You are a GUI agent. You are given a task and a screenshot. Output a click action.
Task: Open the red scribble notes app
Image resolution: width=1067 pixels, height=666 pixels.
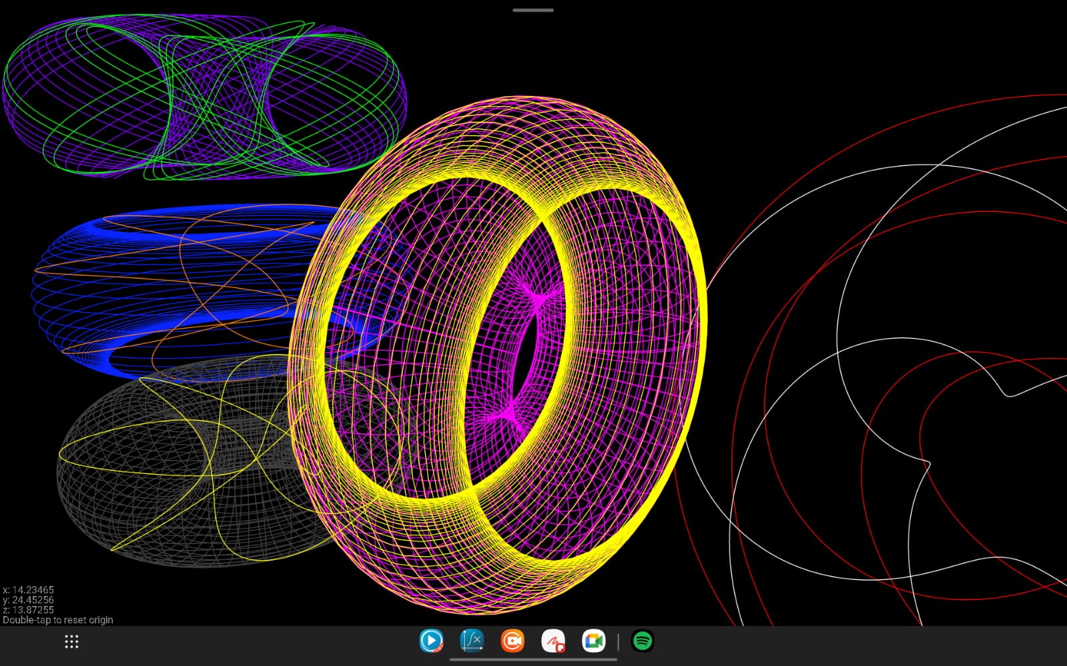tap(553, 641)
